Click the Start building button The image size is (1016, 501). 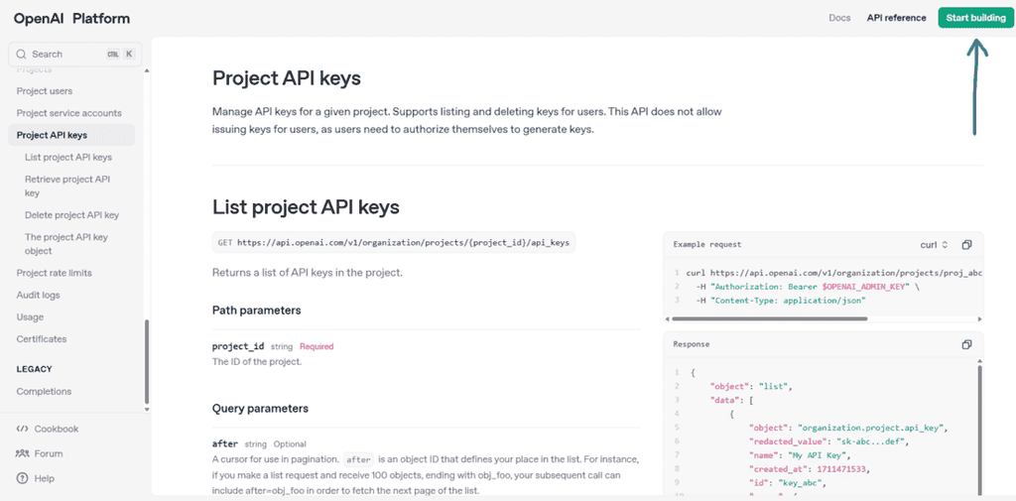click(976, 18)
